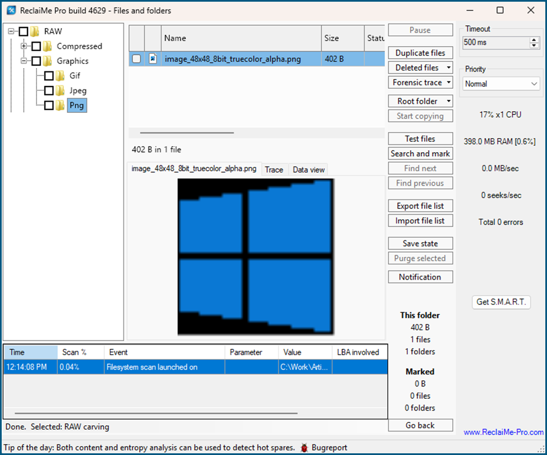Image resolution: width=547 pixels, height=455 pixels.
Task: Click the Duplicate files button
Action: click(420, 53)
